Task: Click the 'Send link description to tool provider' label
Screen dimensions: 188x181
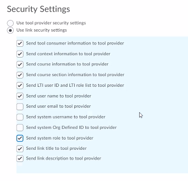Action: point(63,159)
